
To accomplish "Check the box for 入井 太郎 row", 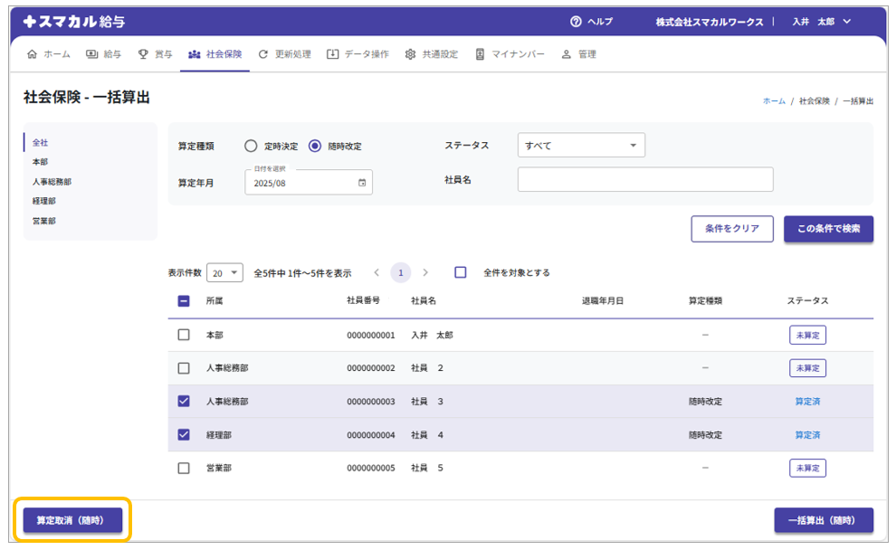I will point(184,335).
